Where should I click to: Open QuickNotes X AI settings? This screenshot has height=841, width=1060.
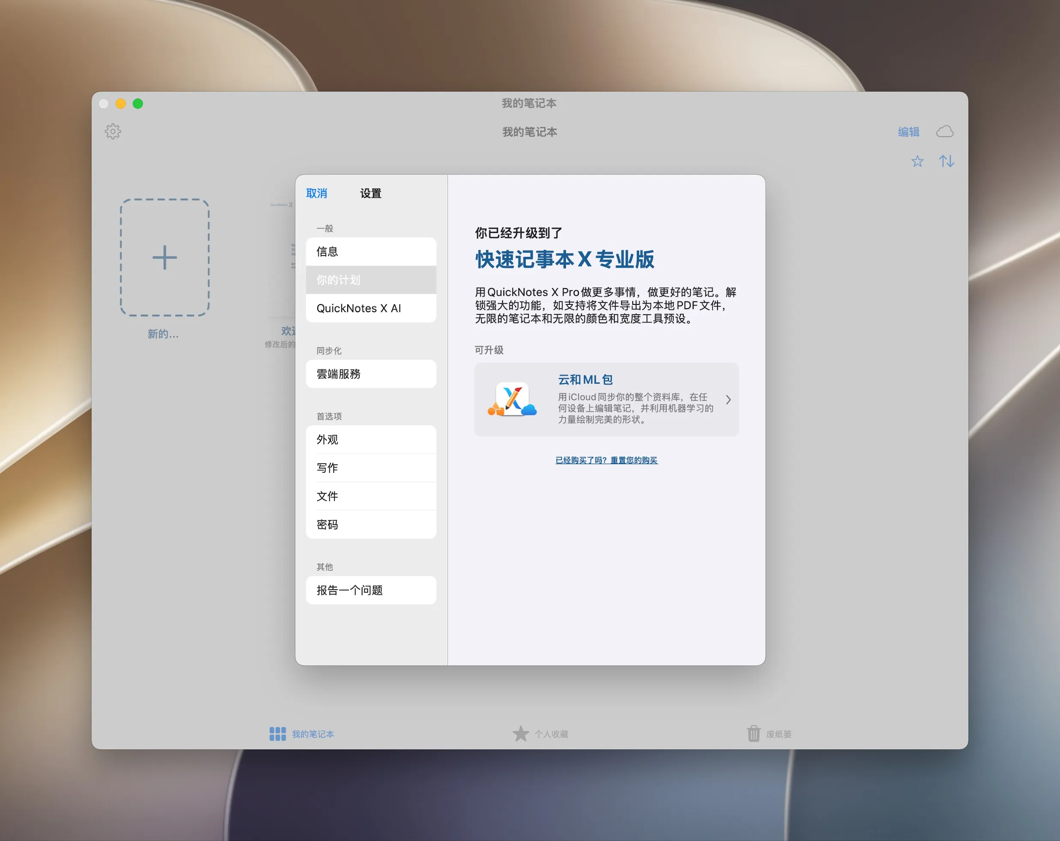(x=371, y=308)
